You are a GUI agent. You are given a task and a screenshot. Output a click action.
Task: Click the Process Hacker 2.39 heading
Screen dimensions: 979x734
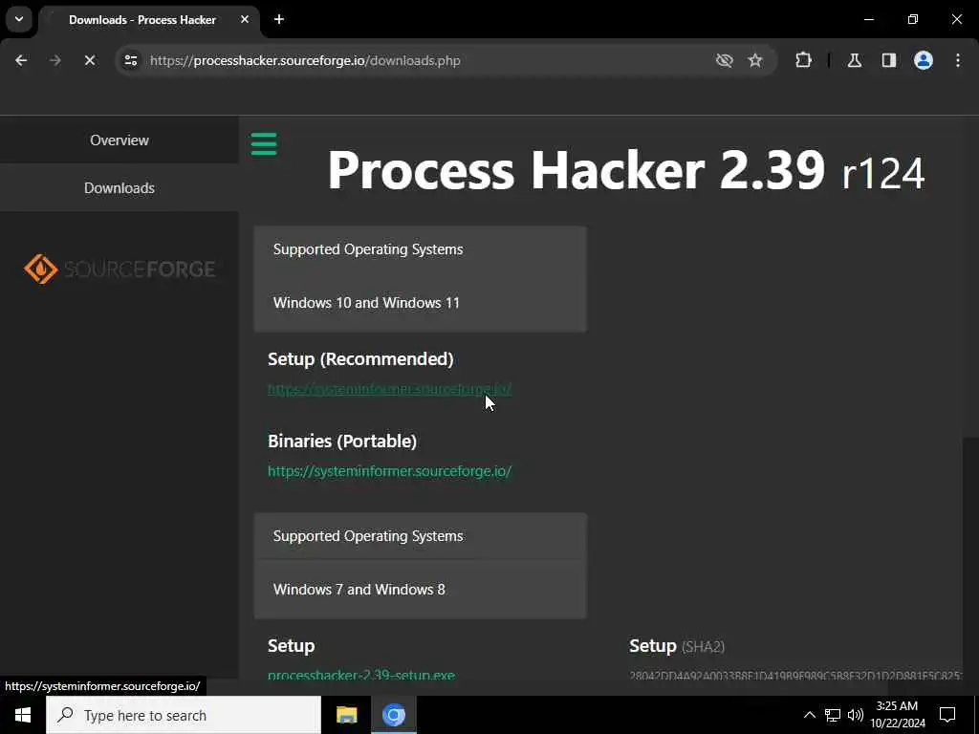(x=625, y=170)
